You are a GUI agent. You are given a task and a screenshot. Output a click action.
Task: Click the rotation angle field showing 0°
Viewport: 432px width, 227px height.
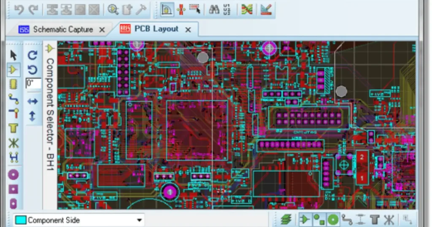click(33, 84)
